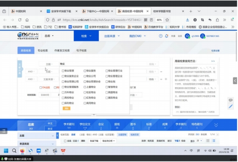Image resolution: width=238 pixels, height=162 pixels.
Task: Click the personal account avatar icon
Action: click(203, 36)
